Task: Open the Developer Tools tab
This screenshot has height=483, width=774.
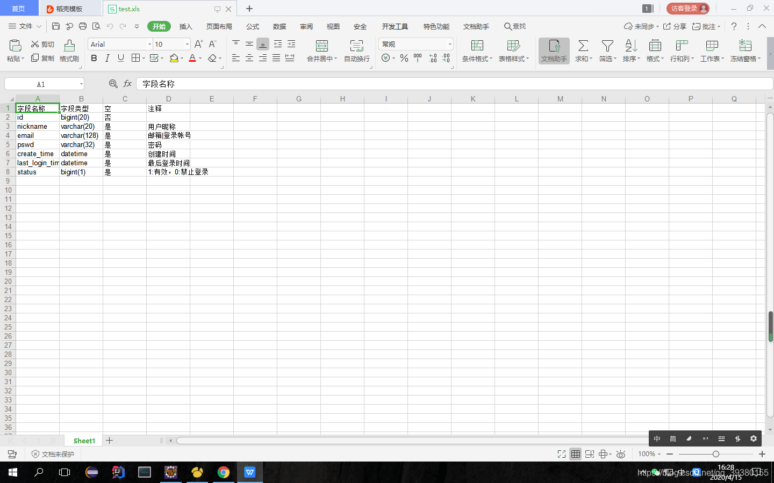Action: point(395,26)
